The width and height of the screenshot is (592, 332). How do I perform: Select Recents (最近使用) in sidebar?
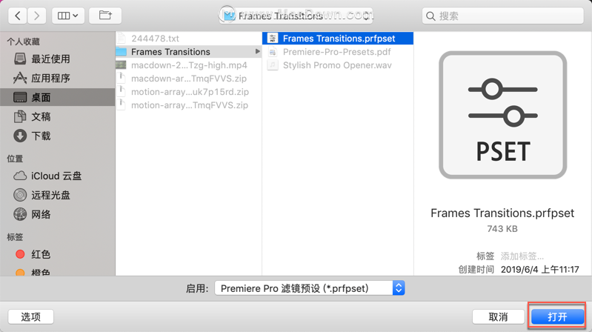pyautogui.click(x=57, y=59)
